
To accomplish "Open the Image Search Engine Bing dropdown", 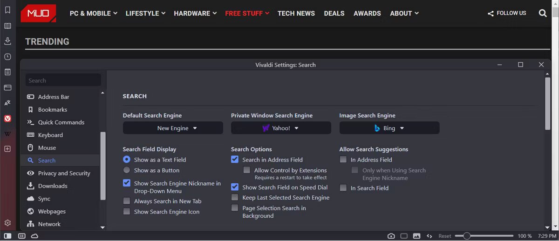I will (x=389, y=128).
